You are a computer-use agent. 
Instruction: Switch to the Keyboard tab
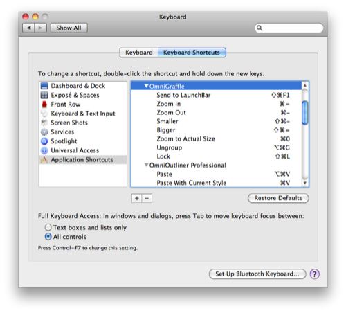(x=139, y=53)
